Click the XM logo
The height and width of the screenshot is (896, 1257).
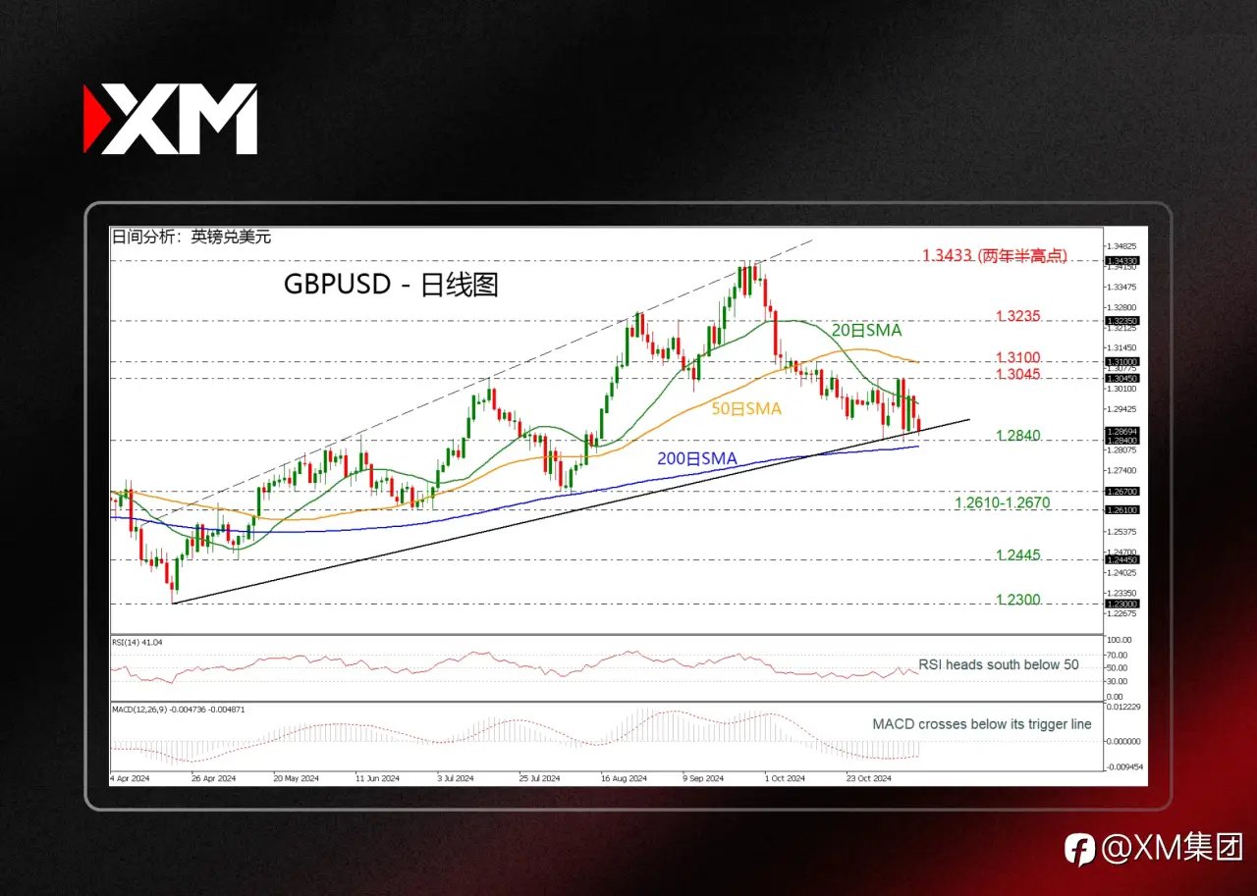[x=170, y=119]
